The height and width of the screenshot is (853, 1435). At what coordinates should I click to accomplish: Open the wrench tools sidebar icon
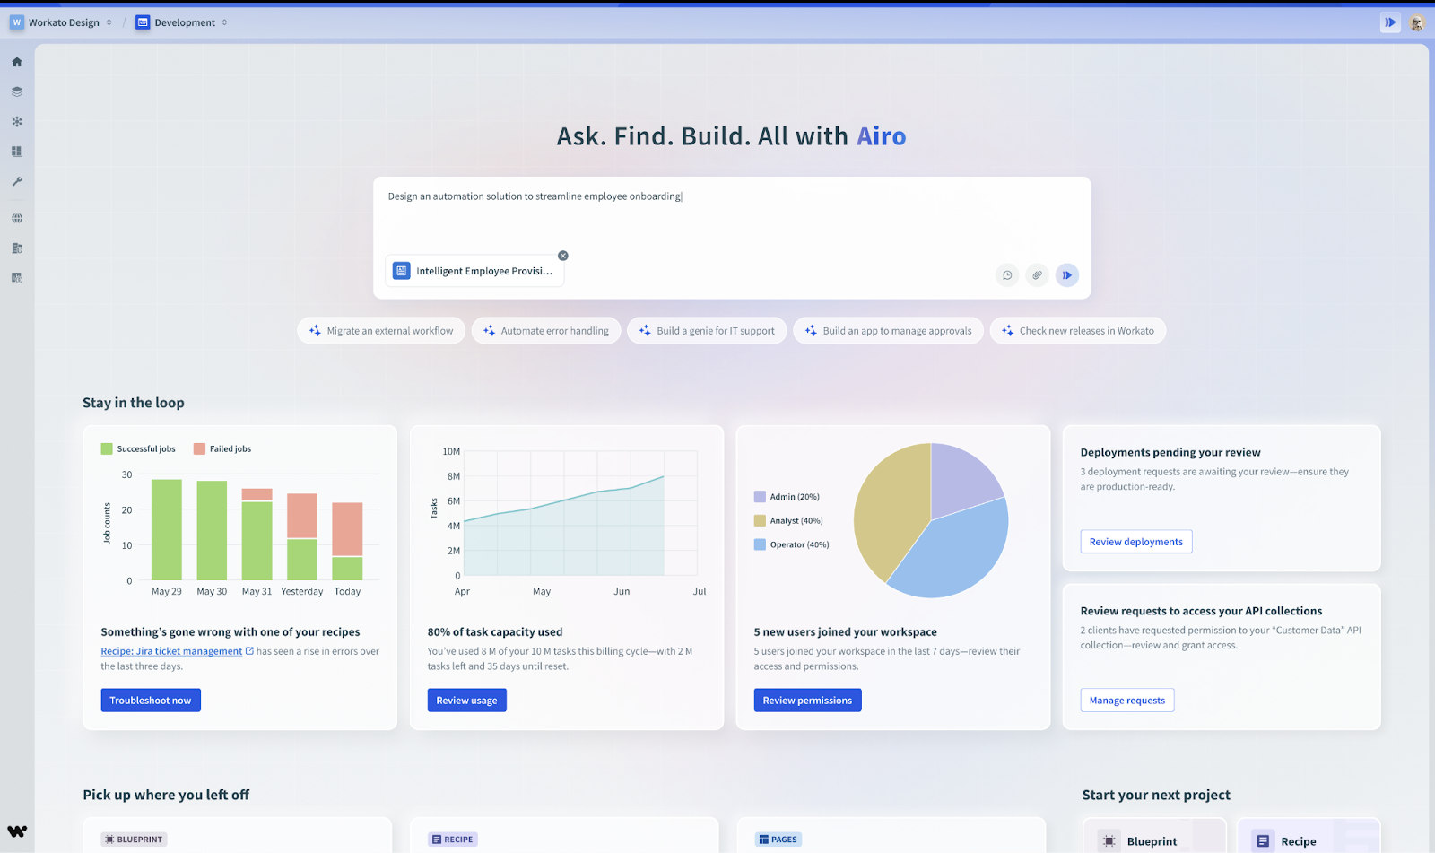(x=17, y=181)
